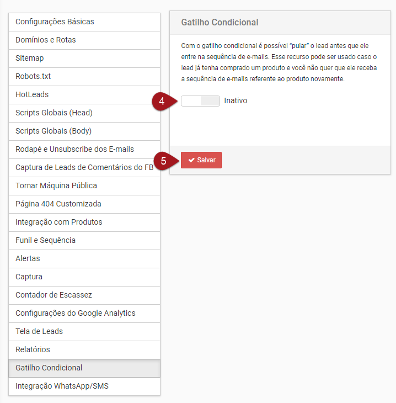Select Funil e Sequência menu item
This screenshot has width=396, height=403.
point(46,241)
